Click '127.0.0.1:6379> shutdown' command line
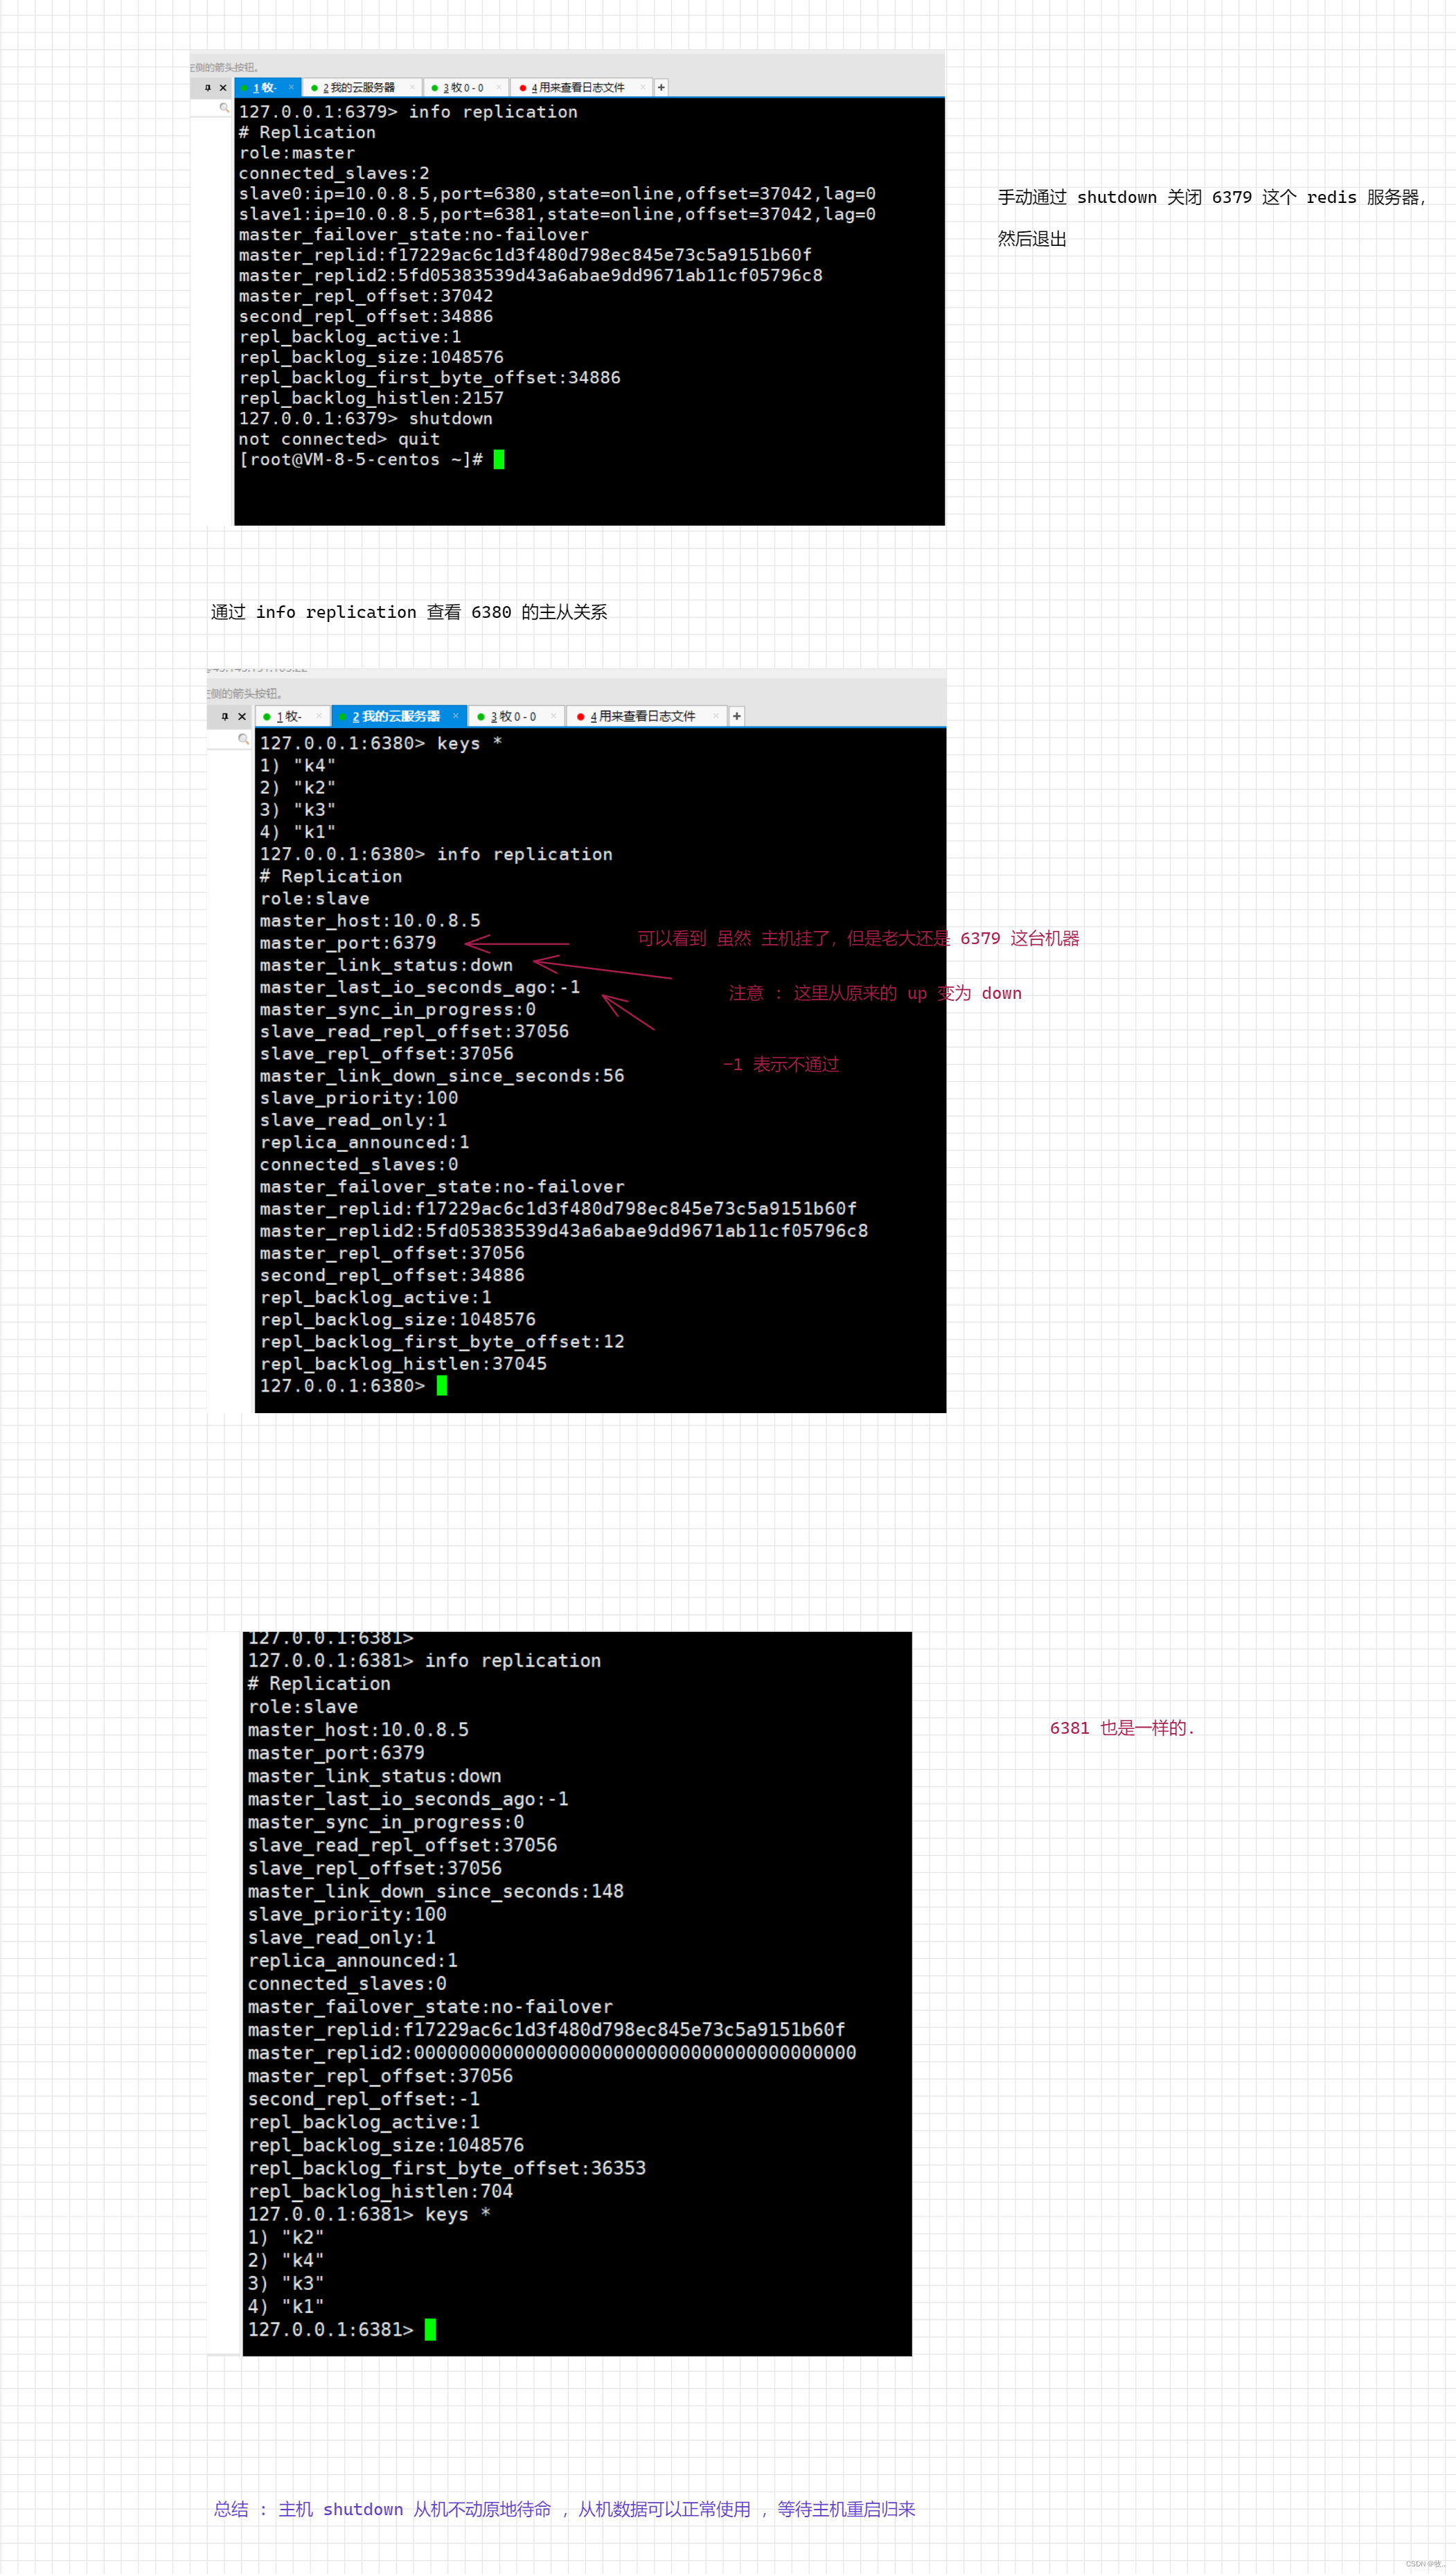The image size is (1456, 2574). (366, 419)
